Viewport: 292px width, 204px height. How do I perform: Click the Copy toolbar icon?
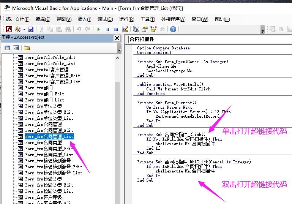click(x=50, y=29)
